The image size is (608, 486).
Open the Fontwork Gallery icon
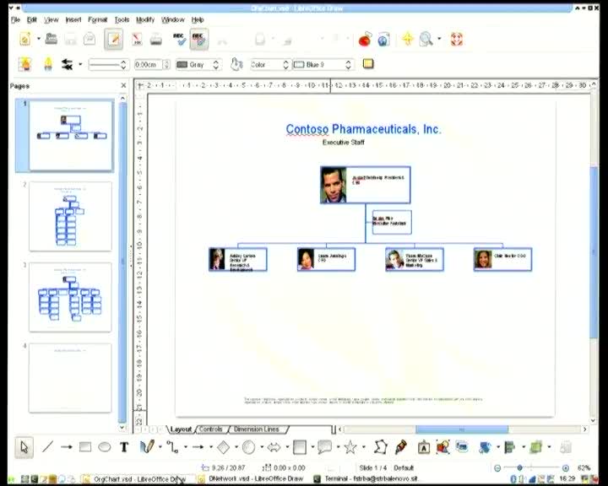(423, 448)
